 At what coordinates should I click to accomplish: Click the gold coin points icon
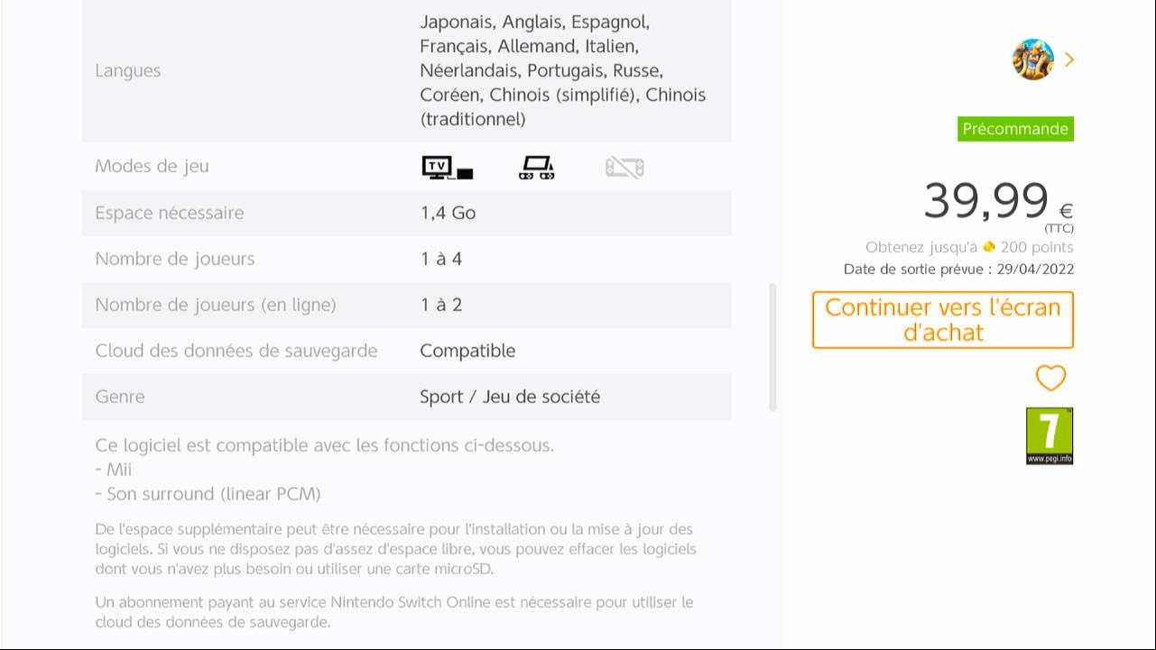(989, 247)
